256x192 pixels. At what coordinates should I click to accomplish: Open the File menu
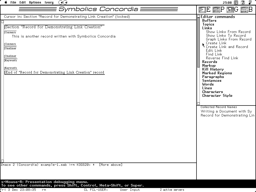coord(13,2)
